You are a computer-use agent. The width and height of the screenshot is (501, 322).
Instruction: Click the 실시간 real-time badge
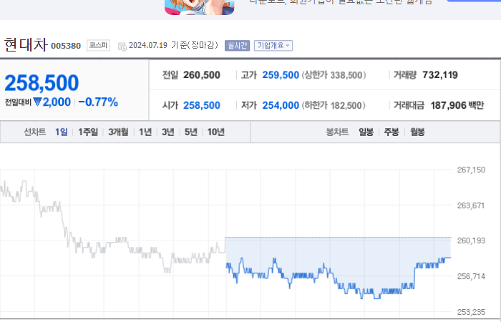click(x=237, y=46)
